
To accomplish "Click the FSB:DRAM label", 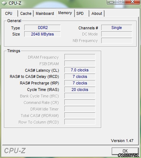I will pos(49,64).
